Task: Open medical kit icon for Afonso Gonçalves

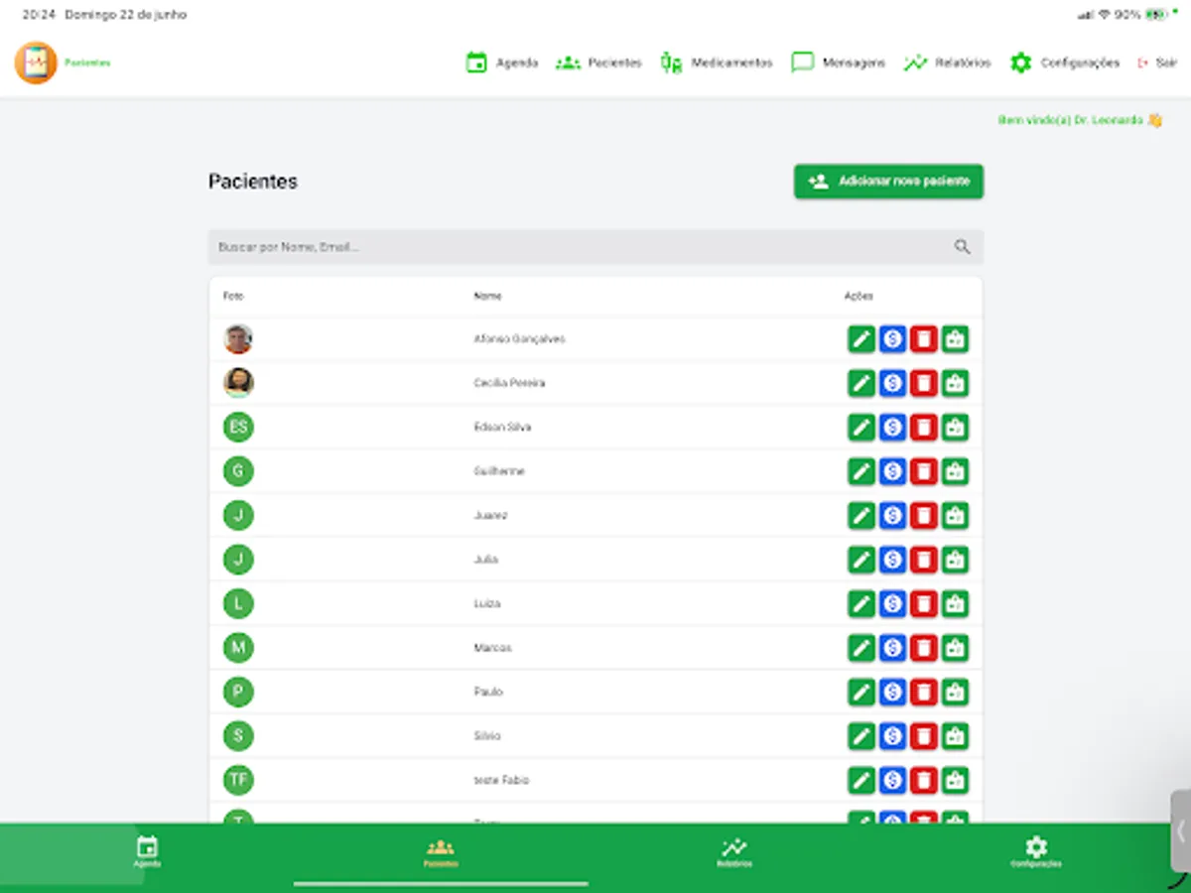Action: tap(955, 339)
